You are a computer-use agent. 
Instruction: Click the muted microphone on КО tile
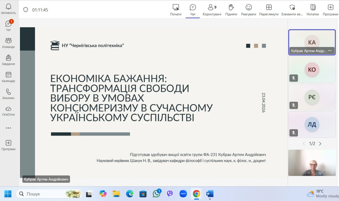tap(293, 78)
